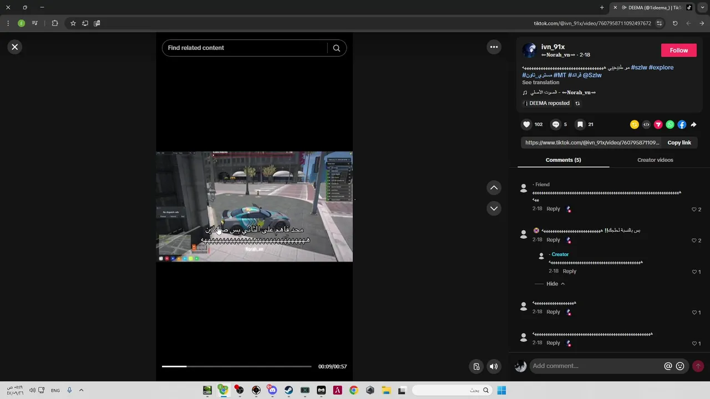This screenshot has width=710, height=399.
Task: Share video to WhatsApp
Action: point(670,125)
